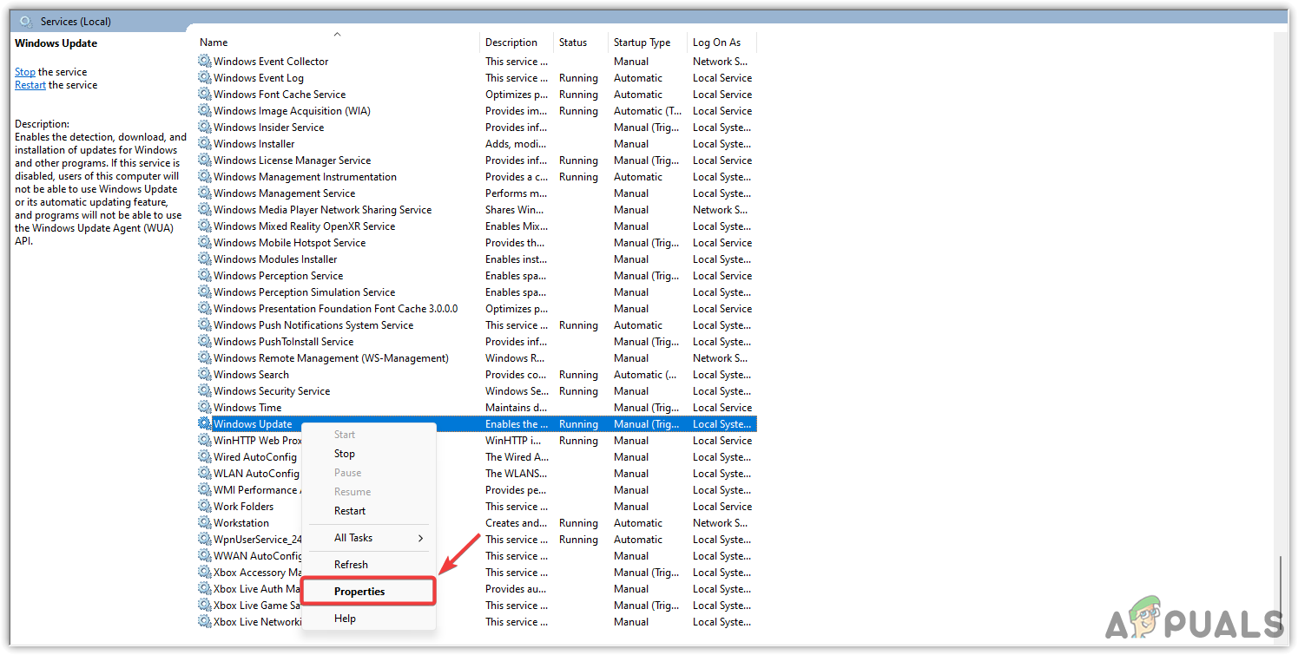Select the Windows Mixed Reality OpenXR icon
The height and width of the screenshot is (655, 1298).
click(x=205, y=226)
